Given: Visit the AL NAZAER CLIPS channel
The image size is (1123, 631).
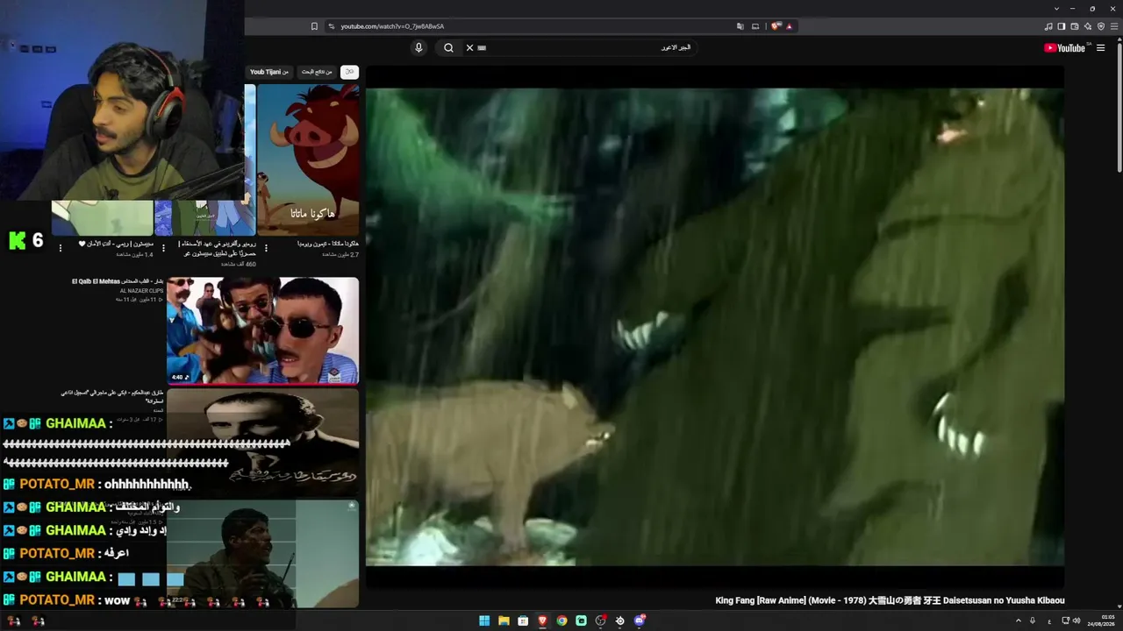Looking at the screenshot, I should pos(142,291).
